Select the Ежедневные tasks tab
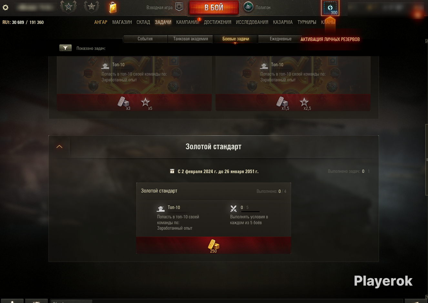 tap(280, 39)
